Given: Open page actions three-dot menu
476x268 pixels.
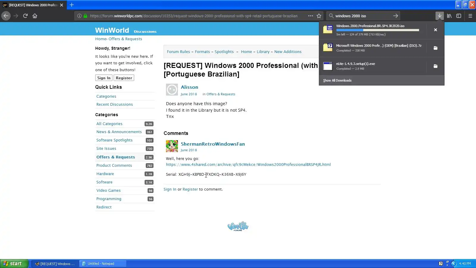Looking at the screenshot, I should pos(310,16).
